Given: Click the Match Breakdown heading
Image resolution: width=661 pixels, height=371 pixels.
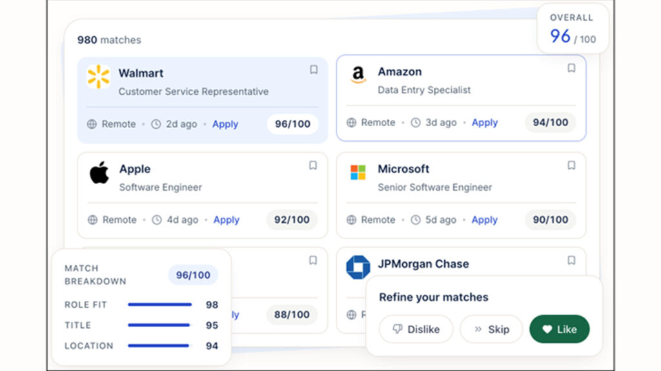Looking at the screenshot, I should click(x=96, y=274).
